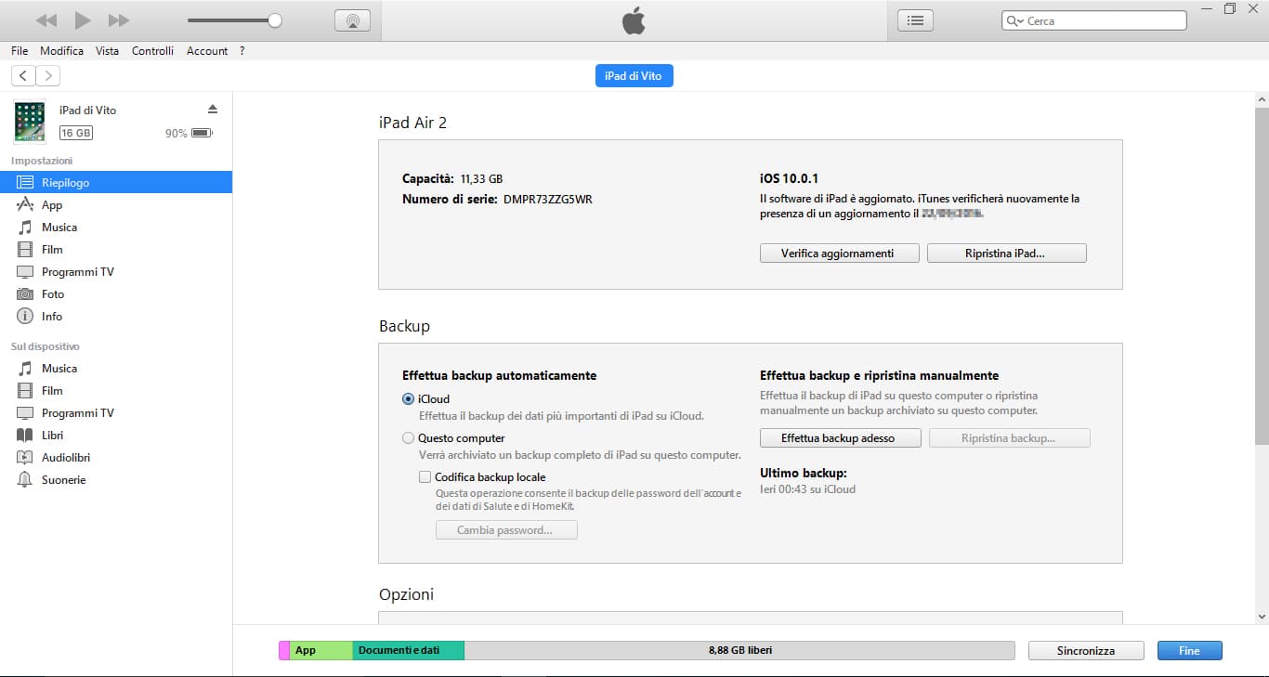The width and height of the screenshot is (1269, 677).
Task: Open App section in sidebar
Action: [x=52, y=205]
